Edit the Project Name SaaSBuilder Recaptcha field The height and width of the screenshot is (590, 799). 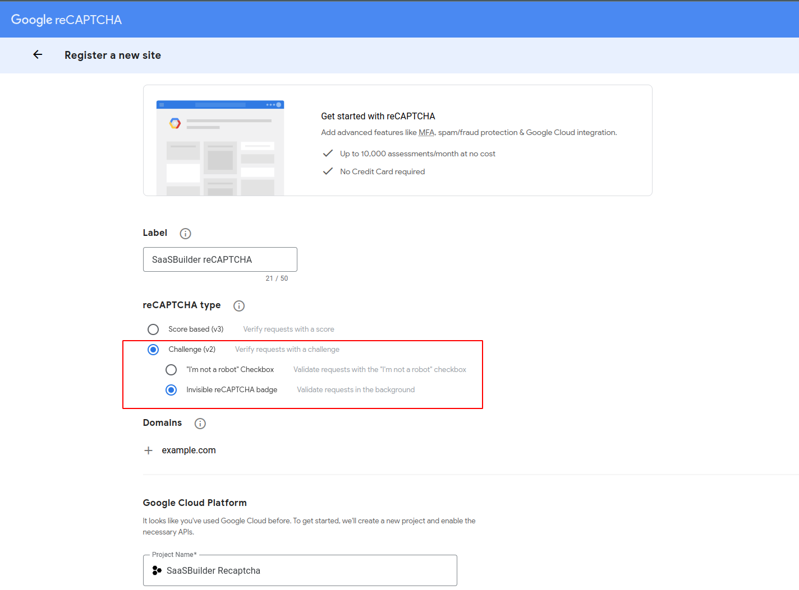[300, 570]
